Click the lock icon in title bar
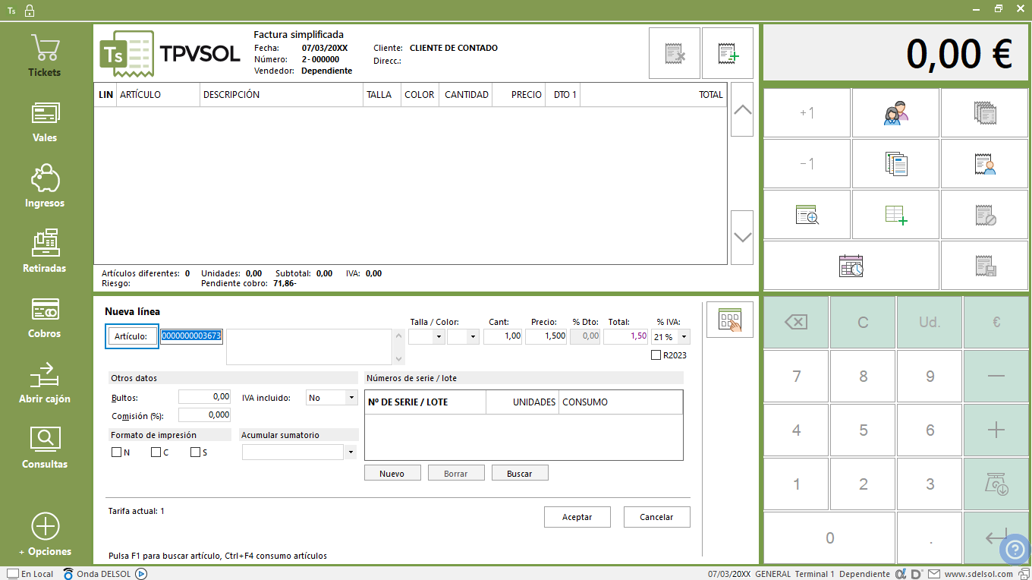Viewport: 1032px width, 580px height. (30, 11)
